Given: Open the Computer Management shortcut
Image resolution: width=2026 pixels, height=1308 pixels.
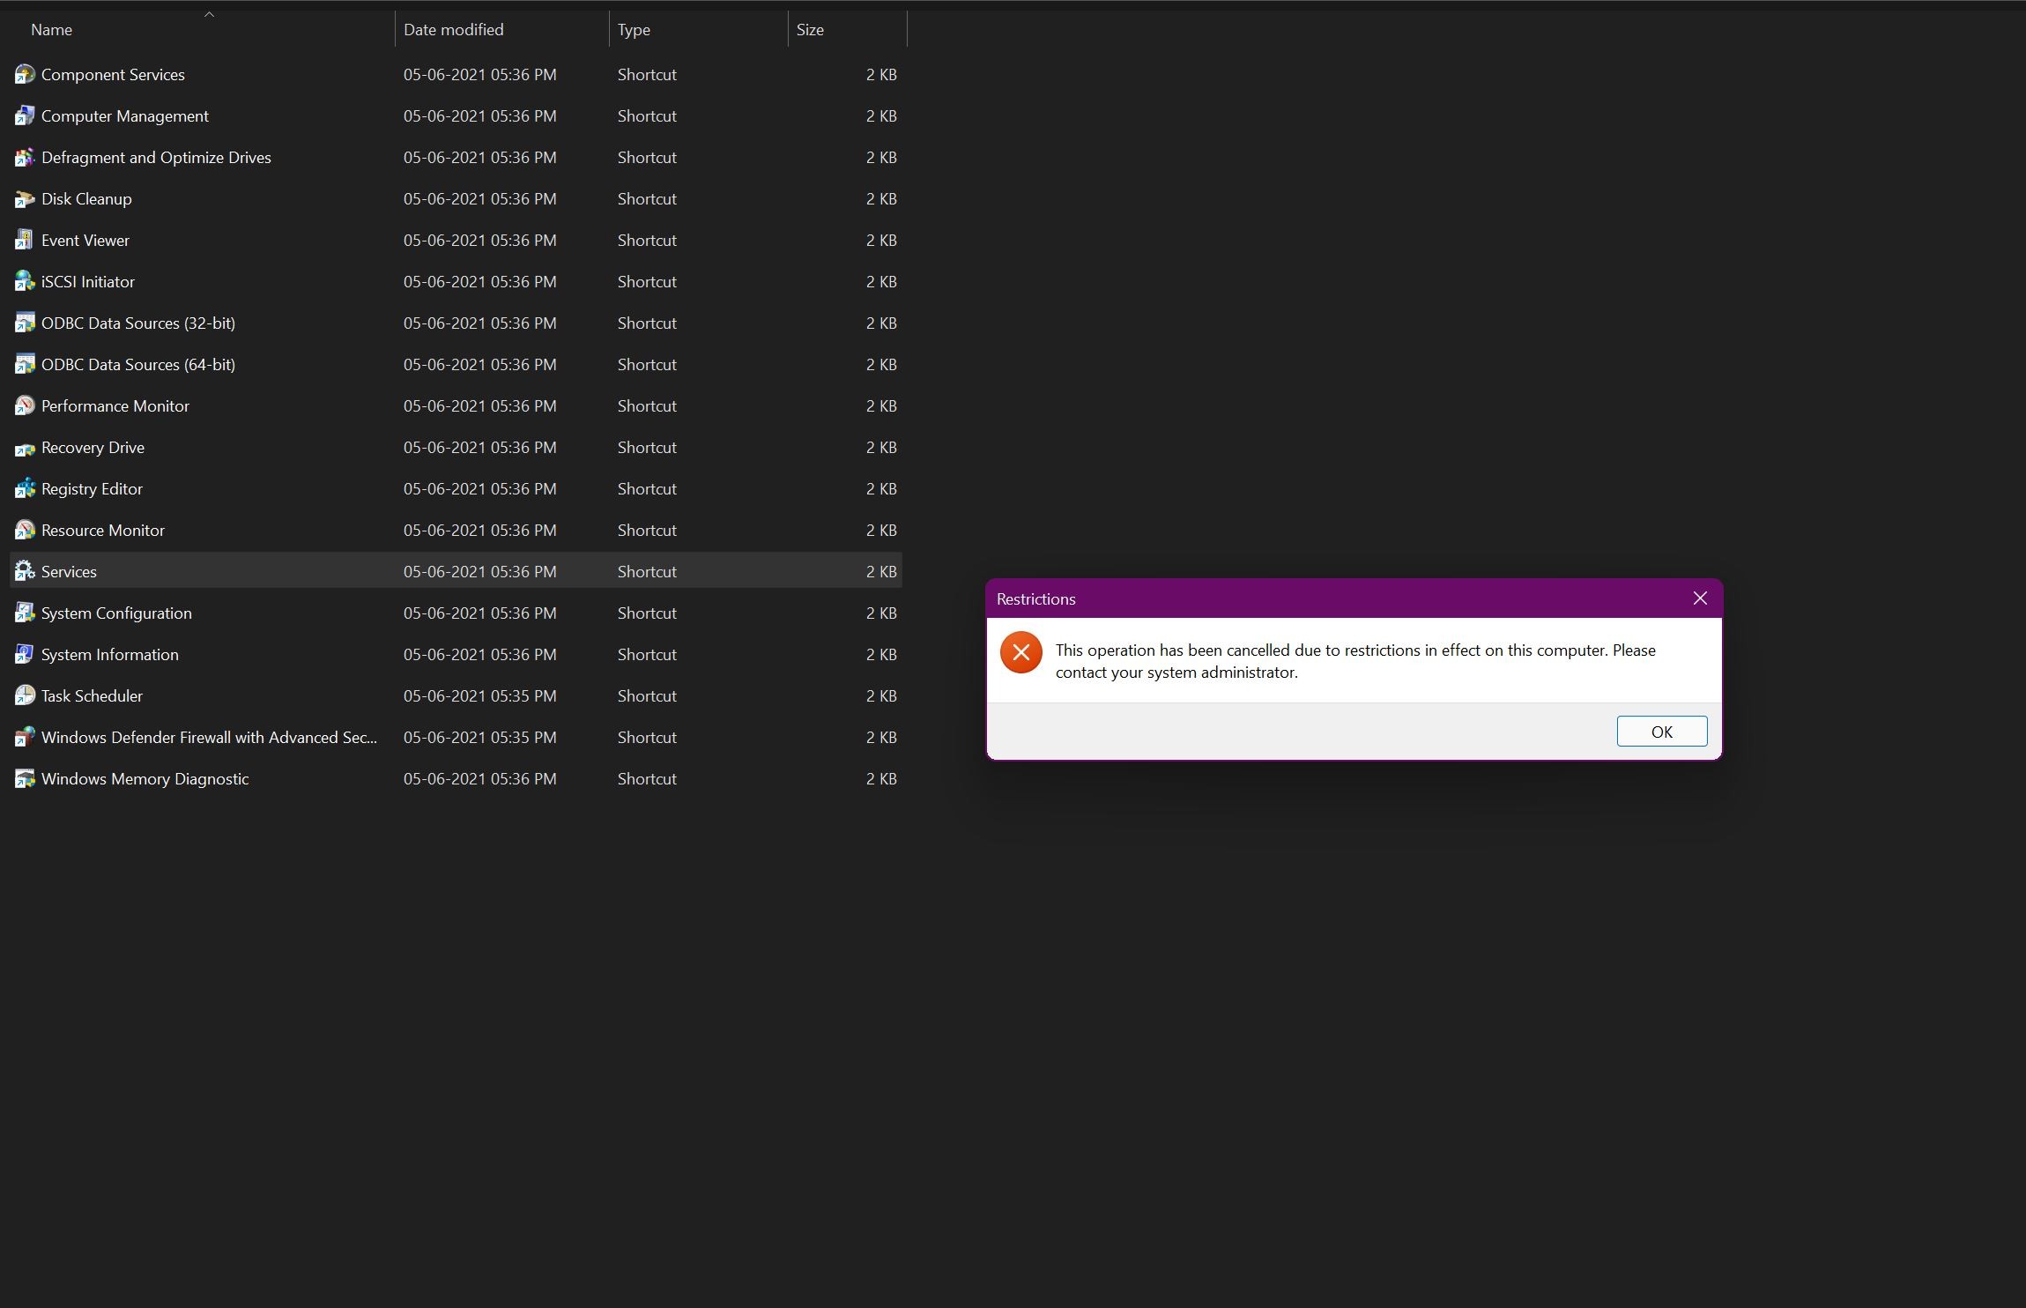Looking at the screenshot, I should [124, 114].
